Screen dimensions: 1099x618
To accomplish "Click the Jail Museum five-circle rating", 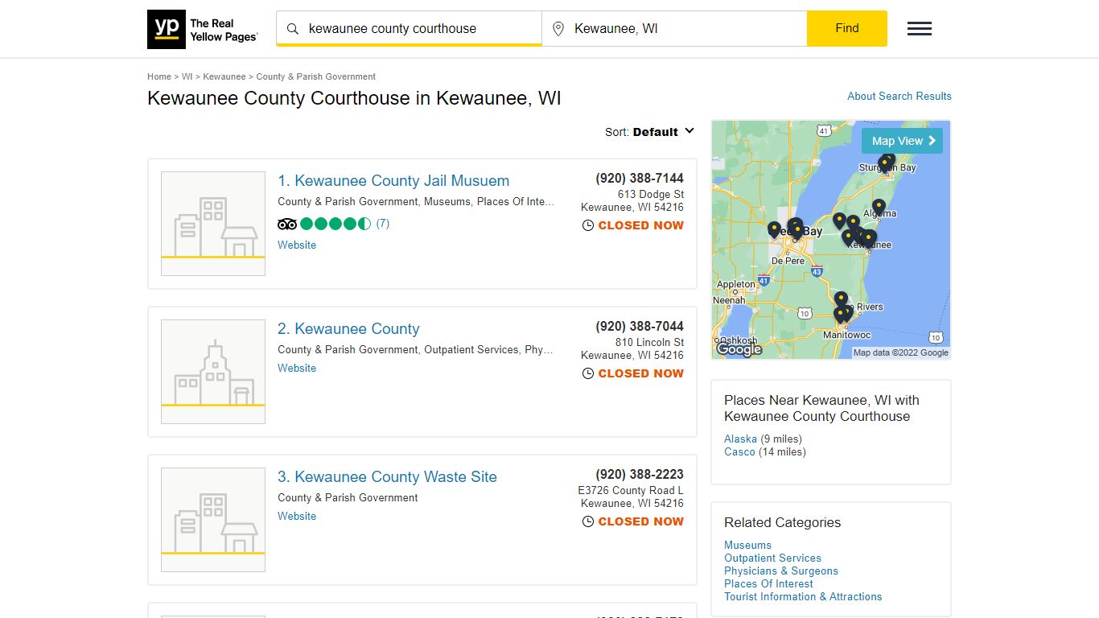I will point(335,224).
